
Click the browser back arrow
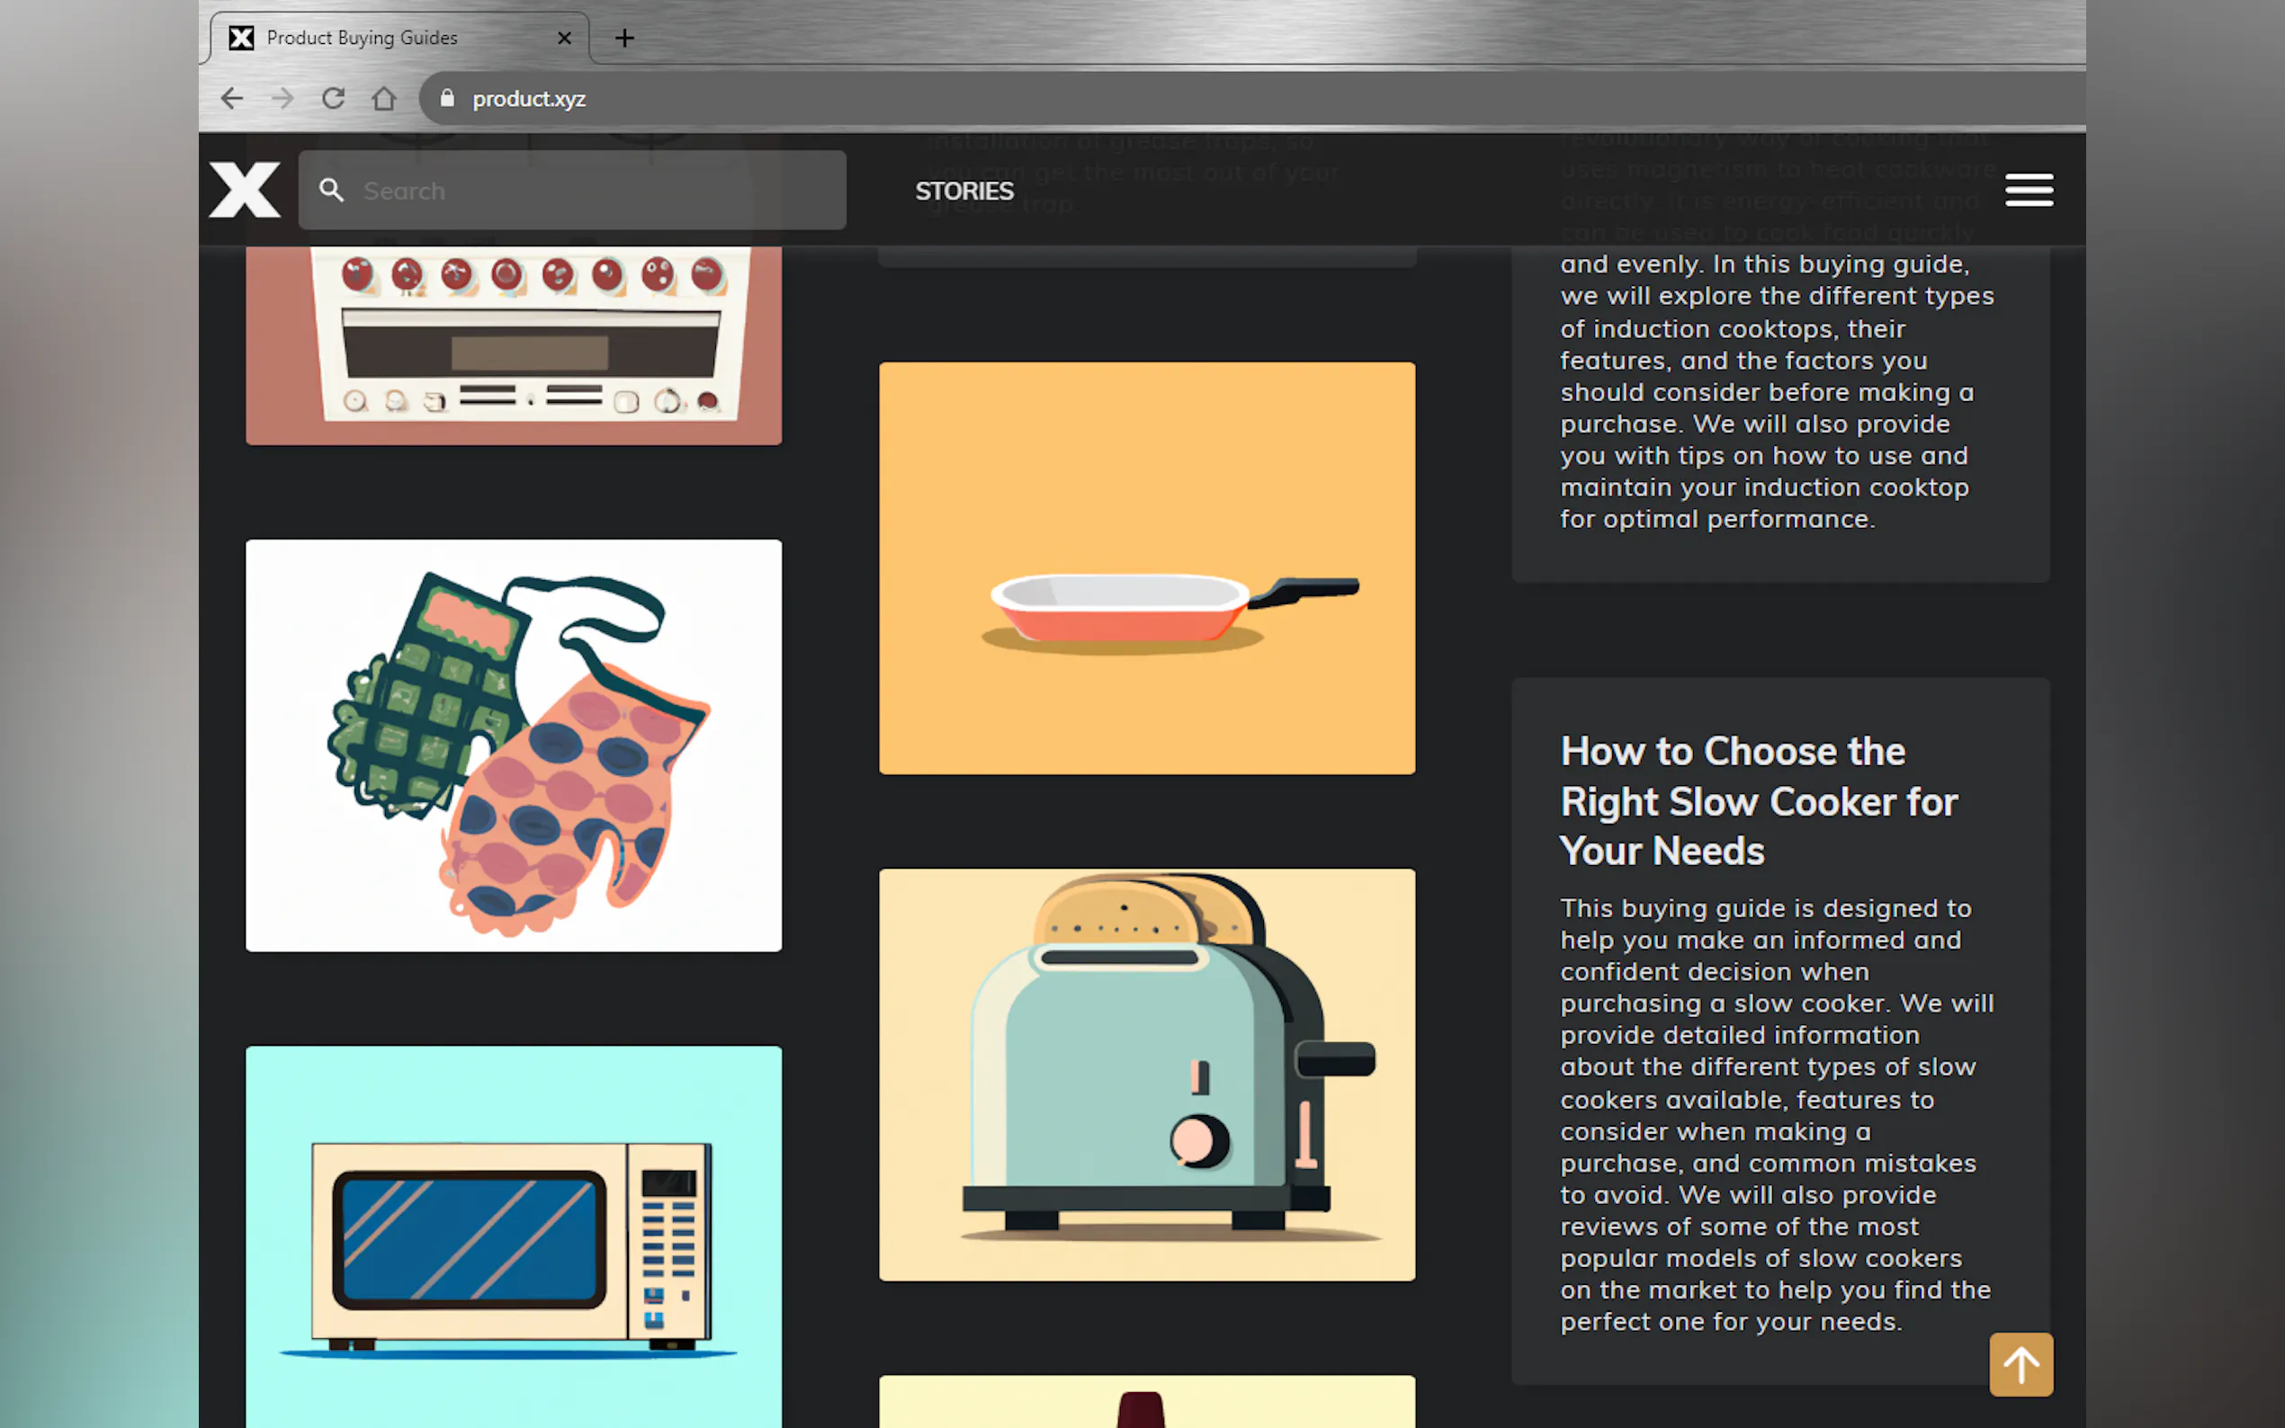(x=231, y=98)
